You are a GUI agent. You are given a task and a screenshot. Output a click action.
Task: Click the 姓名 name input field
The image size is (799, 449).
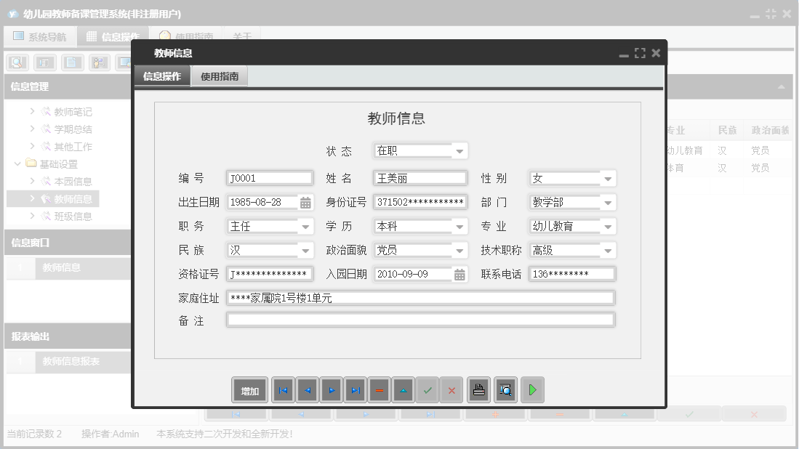pos(420,179)
